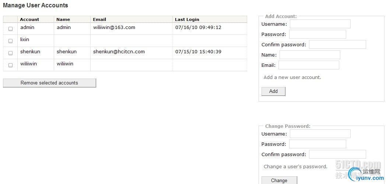Click Remove selected accounts button
Viewport: 386px width, 184px height.
[x=49, y=83]
